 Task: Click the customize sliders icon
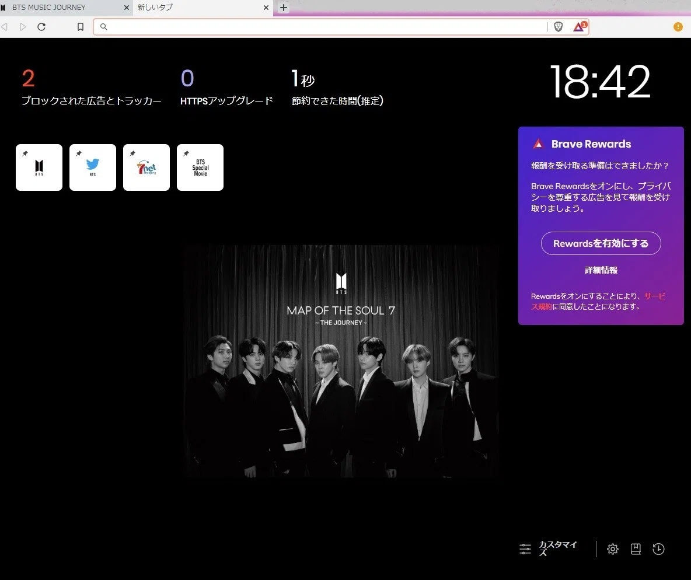(525, 548)
